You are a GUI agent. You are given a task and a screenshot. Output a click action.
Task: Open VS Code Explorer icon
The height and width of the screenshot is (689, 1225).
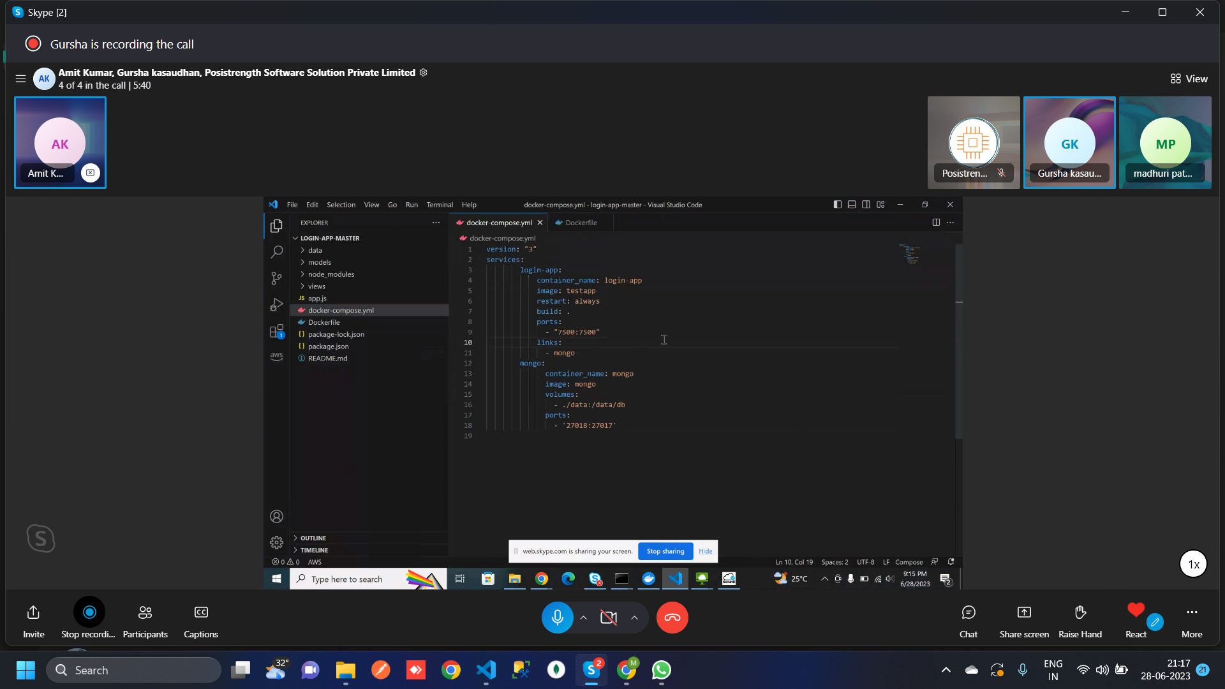(276, 226)
